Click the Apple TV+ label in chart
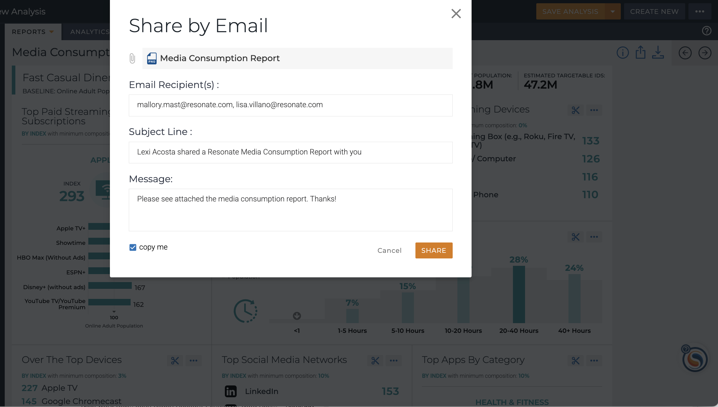The width and height of the screenshot is (718, 407). pyautogui.click(x=71, y=228)
